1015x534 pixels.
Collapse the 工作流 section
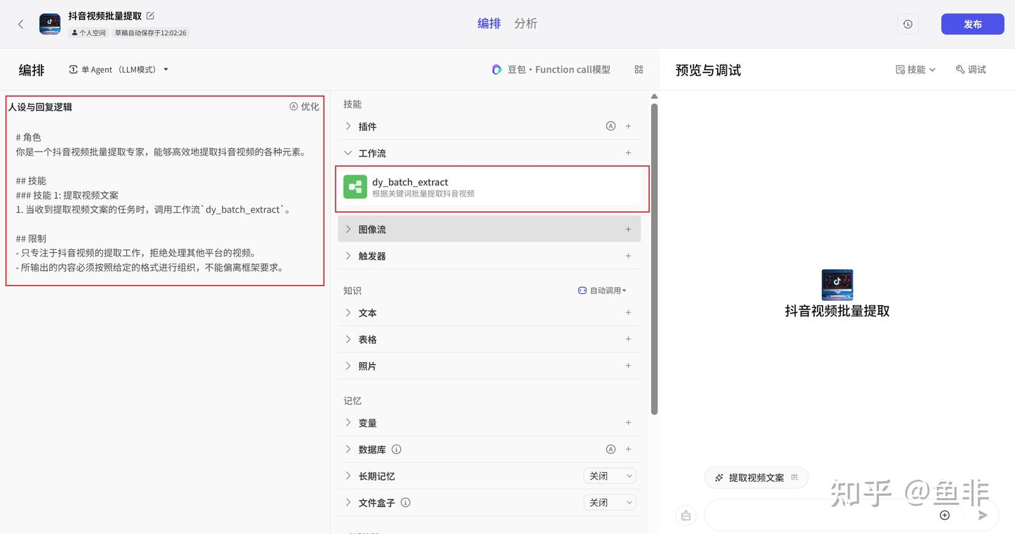(x=348, y=153)
